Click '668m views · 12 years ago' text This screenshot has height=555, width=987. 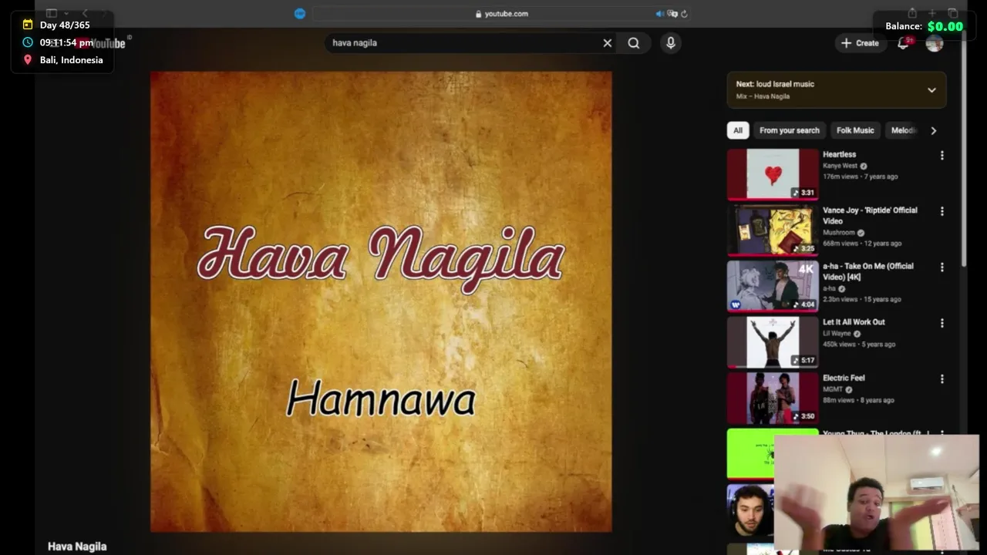pos(862,244)
